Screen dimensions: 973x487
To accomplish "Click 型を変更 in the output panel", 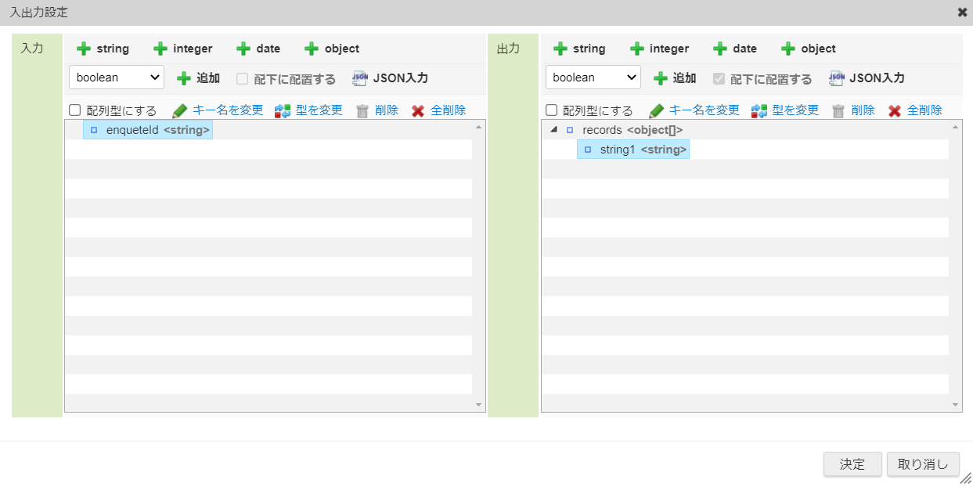I will tap(785, 110).
